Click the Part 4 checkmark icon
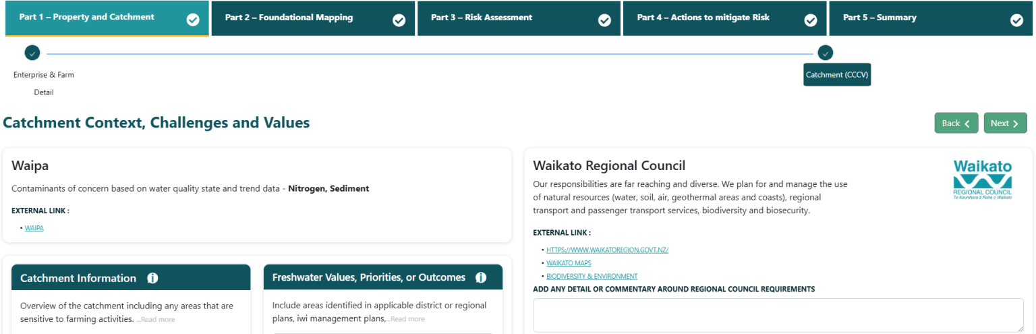 tap(811, 20)
